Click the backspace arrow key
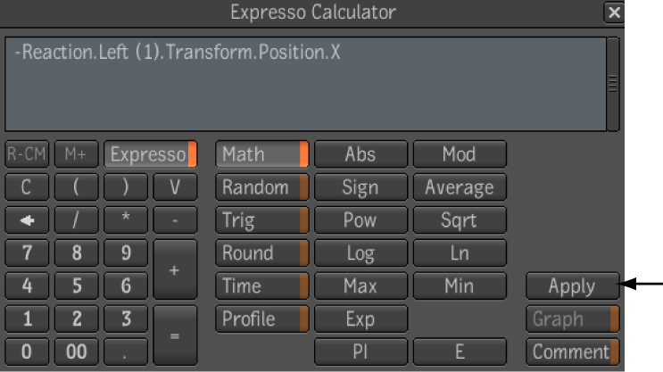This screenshot has height=372, width=663. click(27, 220)
